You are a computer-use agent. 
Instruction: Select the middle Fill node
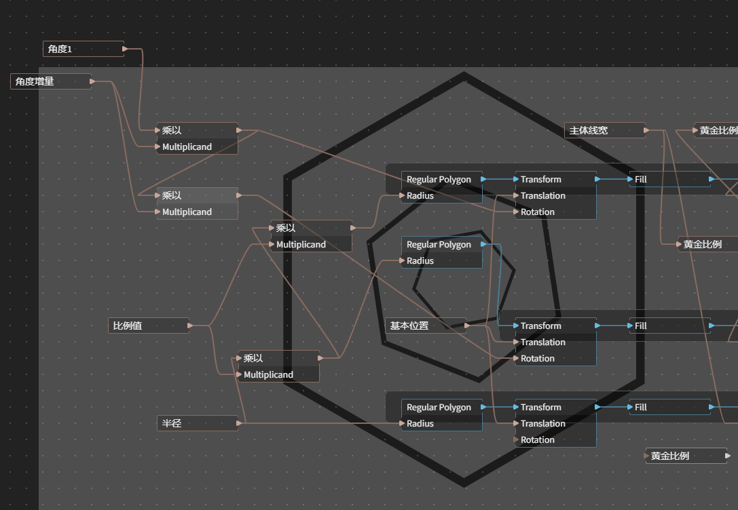(x=670, y=326)
